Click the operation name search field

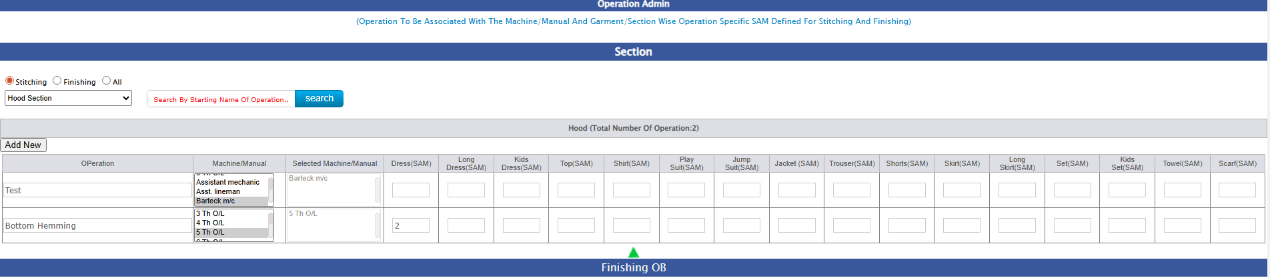tap(221, 99)
